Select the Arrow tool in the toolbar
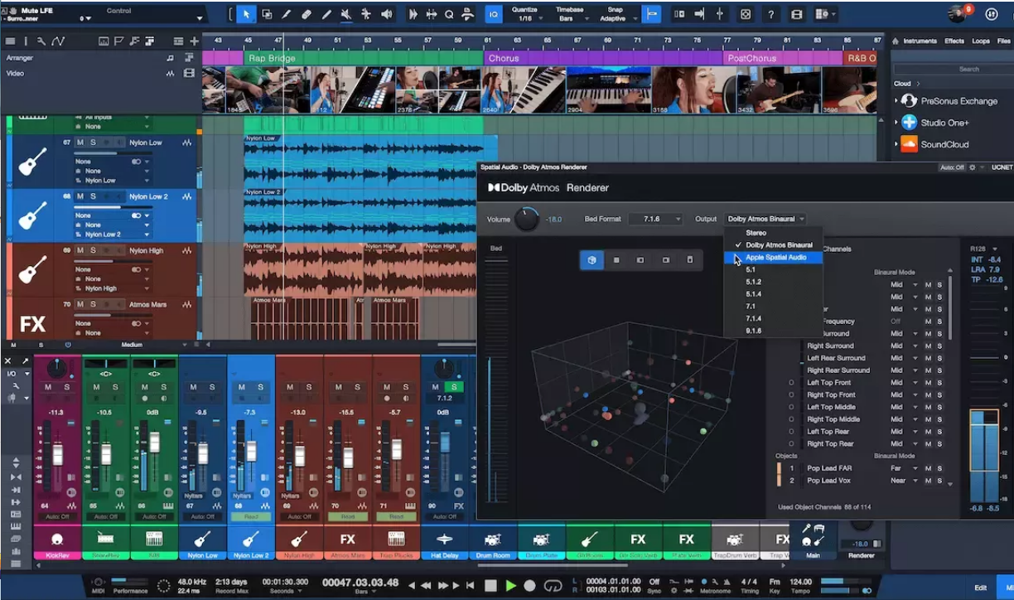This screenshot has width=1014, height=600. (x=245, y=14)
